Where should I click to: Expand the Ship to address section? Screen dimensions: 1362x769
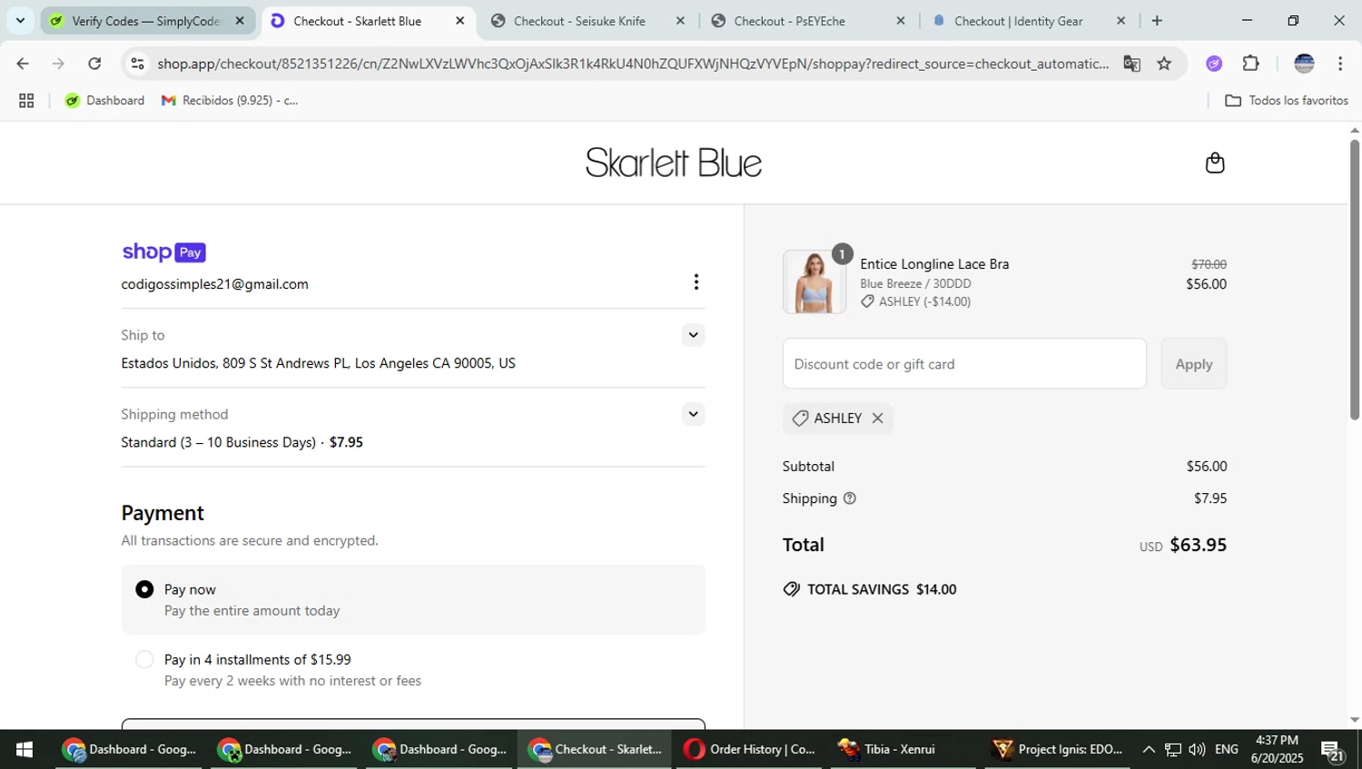pyautogui.click(x=693, y=335)
